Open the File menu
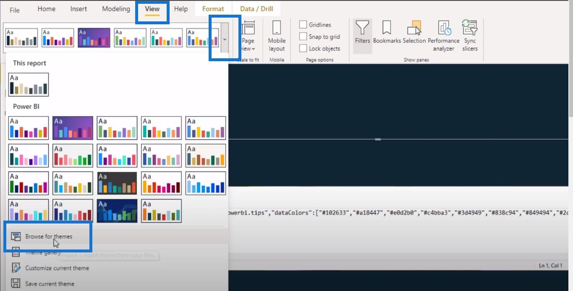The height and width of the screenshot is (291, 573). (15, 10)
